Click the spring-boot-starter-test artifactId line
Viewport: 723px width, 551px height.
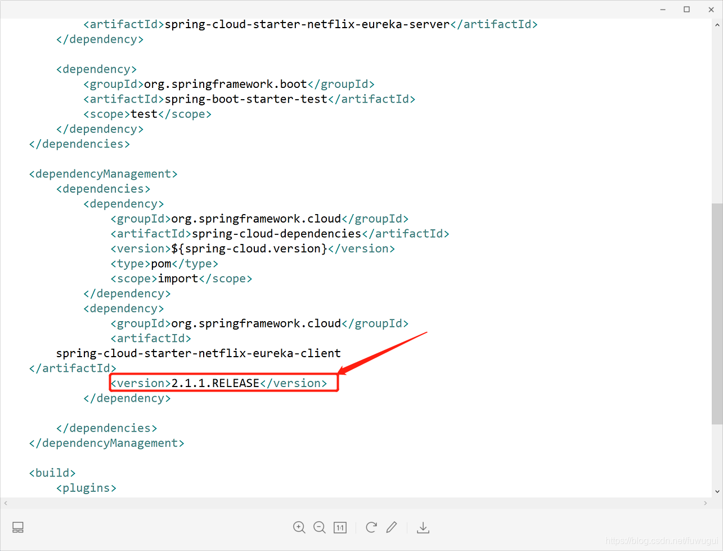[x=249, y=99]
